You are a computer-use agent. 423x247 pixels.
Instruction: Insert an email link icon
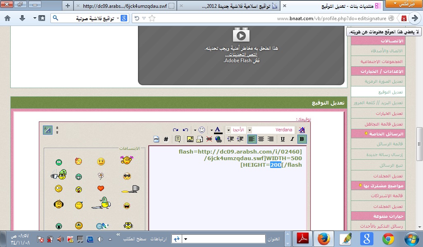coord(200,139)
